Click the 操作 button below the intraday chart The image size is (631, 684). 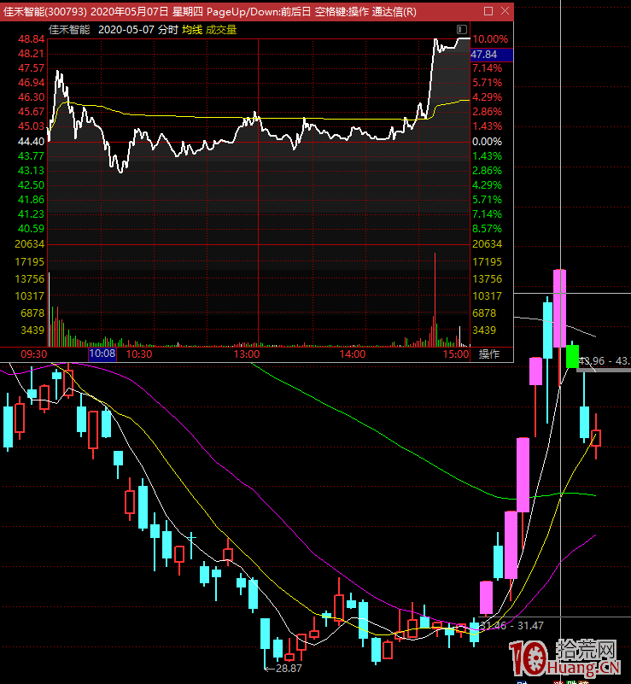[489, 354]
